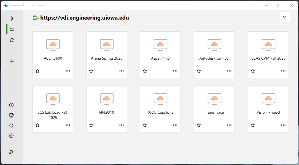
Task: Maximize the Horizon Client window
Action: (x=279, y=5)
